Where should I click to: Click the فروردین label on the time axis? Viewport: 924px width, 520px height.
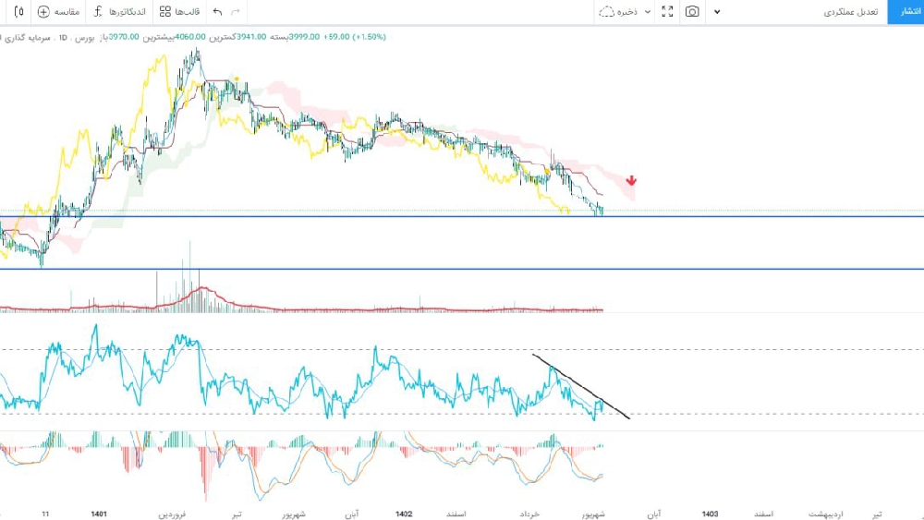tap(172, 514)
